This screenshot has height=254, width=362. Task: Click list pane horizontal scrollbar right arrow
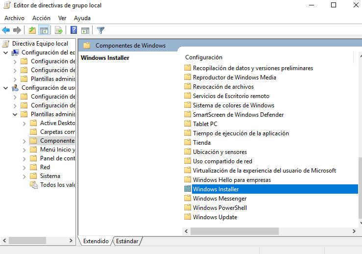pyautogui.click(x=354, y=231)
